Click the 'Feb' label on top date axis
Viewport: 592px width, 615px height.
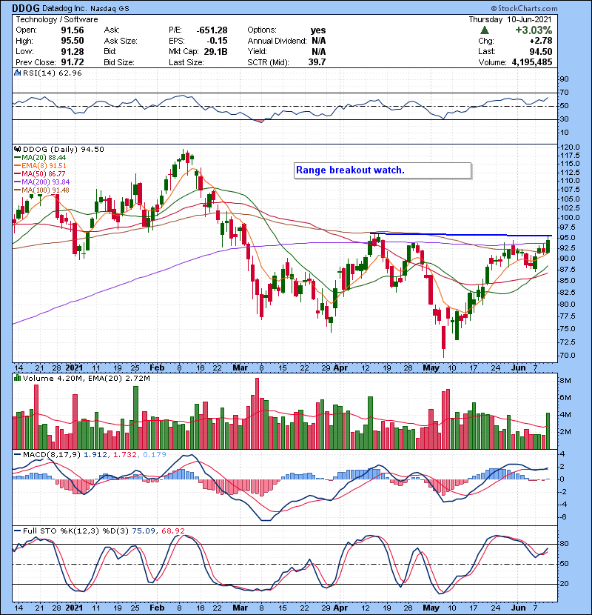pos(157,368)
